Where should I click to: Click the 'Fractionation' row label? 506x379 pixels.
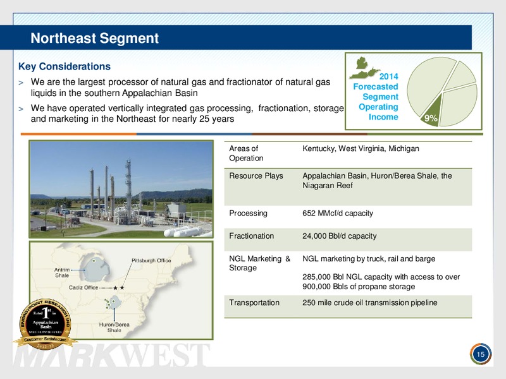[251, 236]
